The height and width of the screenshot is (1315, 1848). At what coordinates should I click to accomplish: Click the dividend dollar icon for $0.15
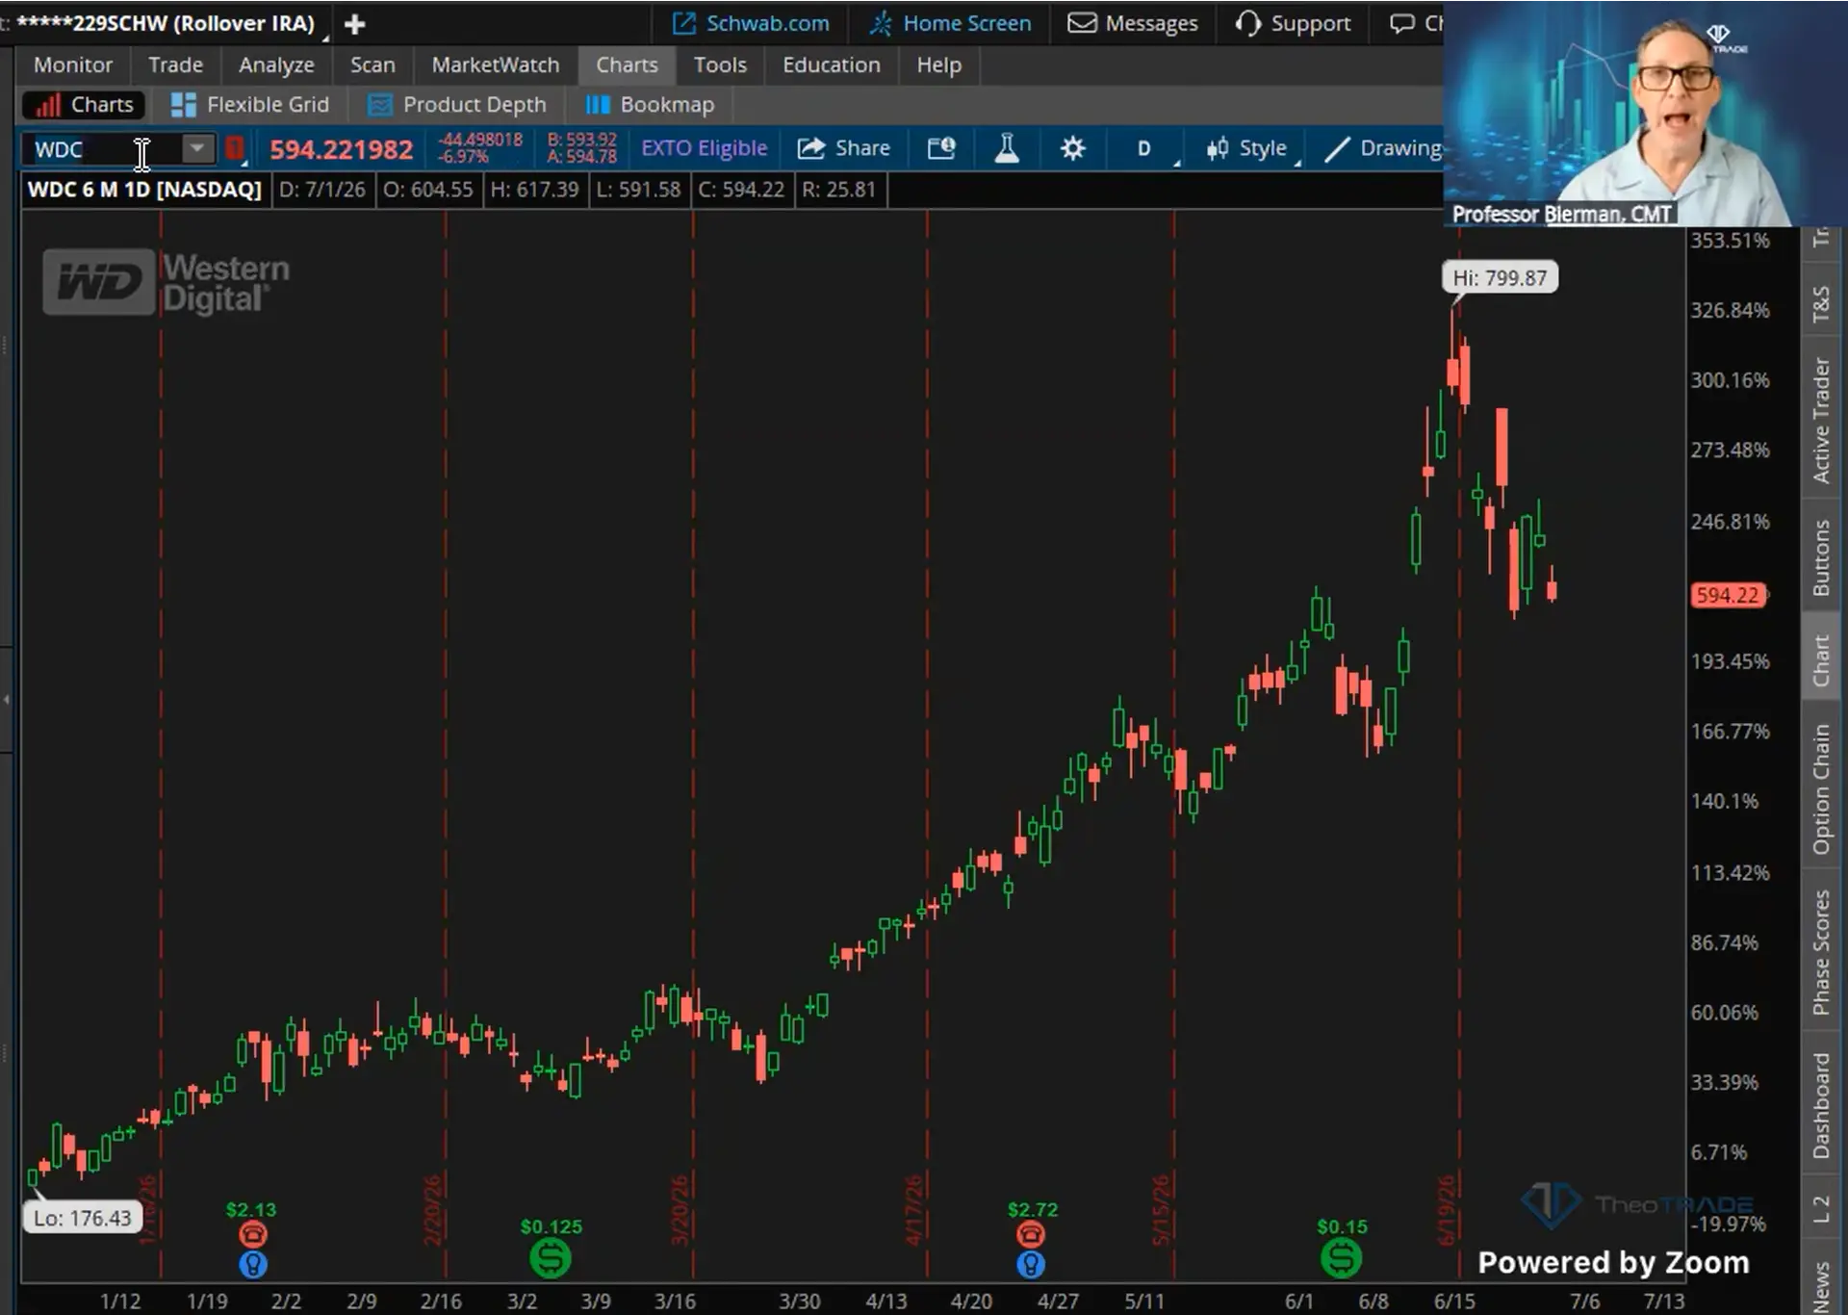tap(1341, 1258)
